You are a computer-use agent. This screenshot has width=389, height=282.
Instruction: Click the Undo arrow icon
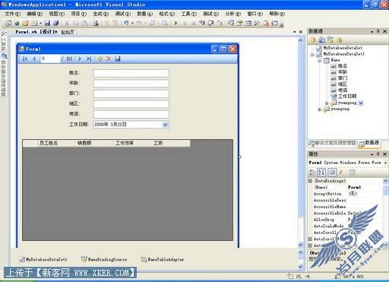pos(126,24)
